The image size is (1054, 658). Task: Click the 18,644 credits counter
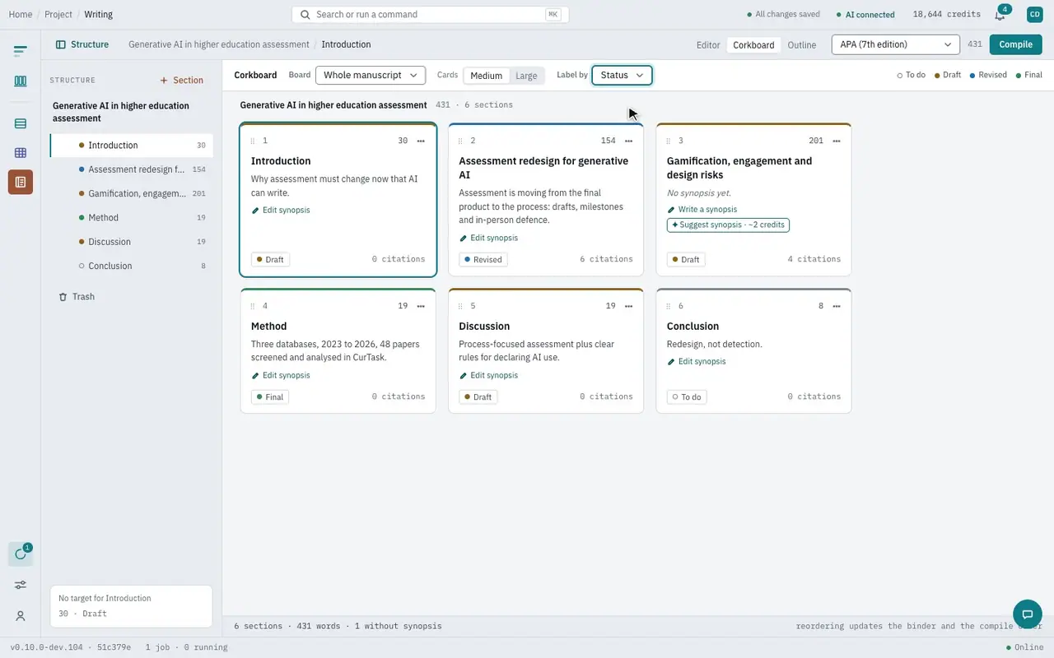click(946, 15)
